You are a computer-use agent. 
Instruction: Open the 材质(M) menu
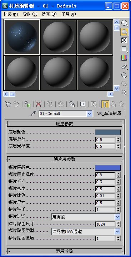11,14
